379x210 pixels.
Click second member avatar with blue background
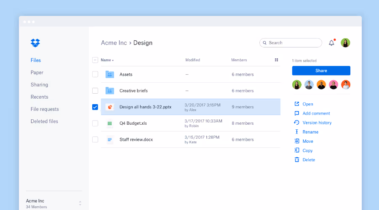coord(309,84)
